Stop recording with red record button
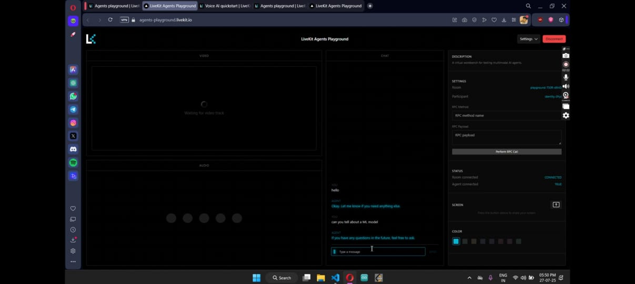This screenshot has height=284, width=635. pos(566,65)
